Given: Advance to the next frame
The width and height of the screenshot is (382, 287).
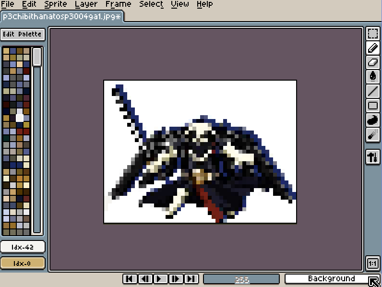Looking at the screenshot, I should pos(176,279).
